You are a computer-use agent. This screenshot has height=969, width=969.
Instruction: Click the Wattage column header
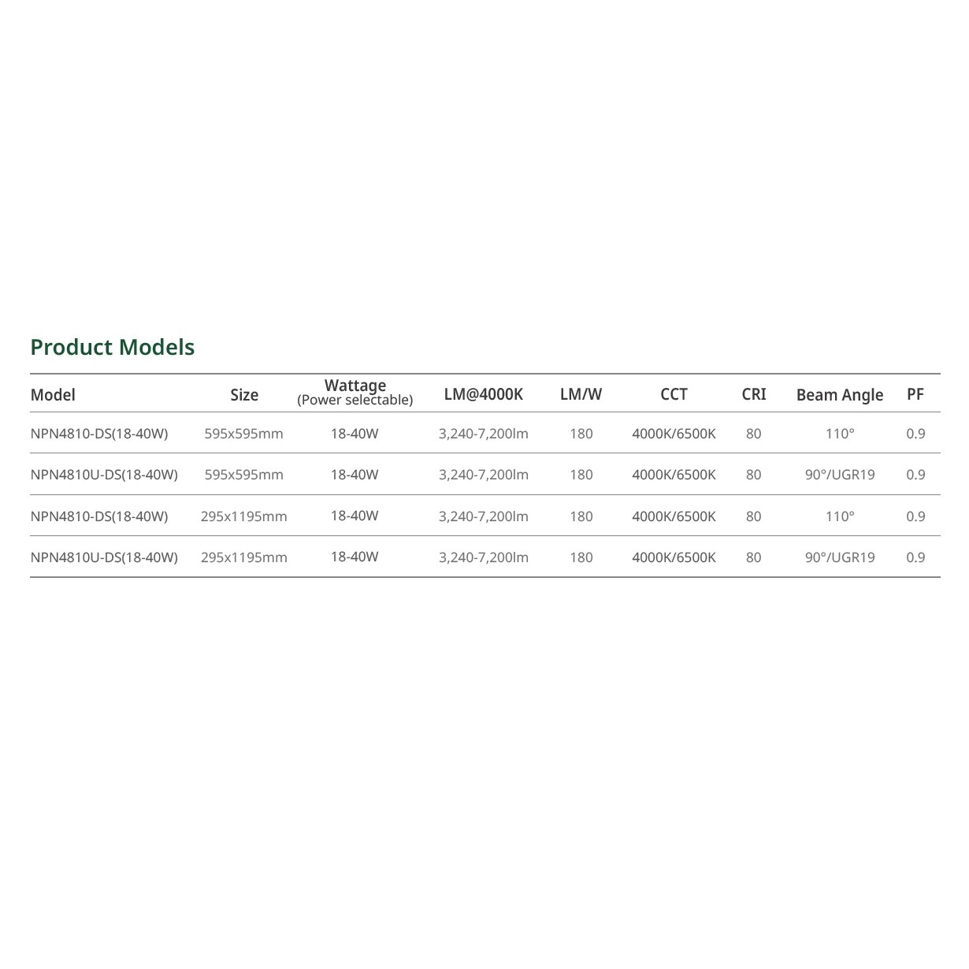(x=355, y=386)
